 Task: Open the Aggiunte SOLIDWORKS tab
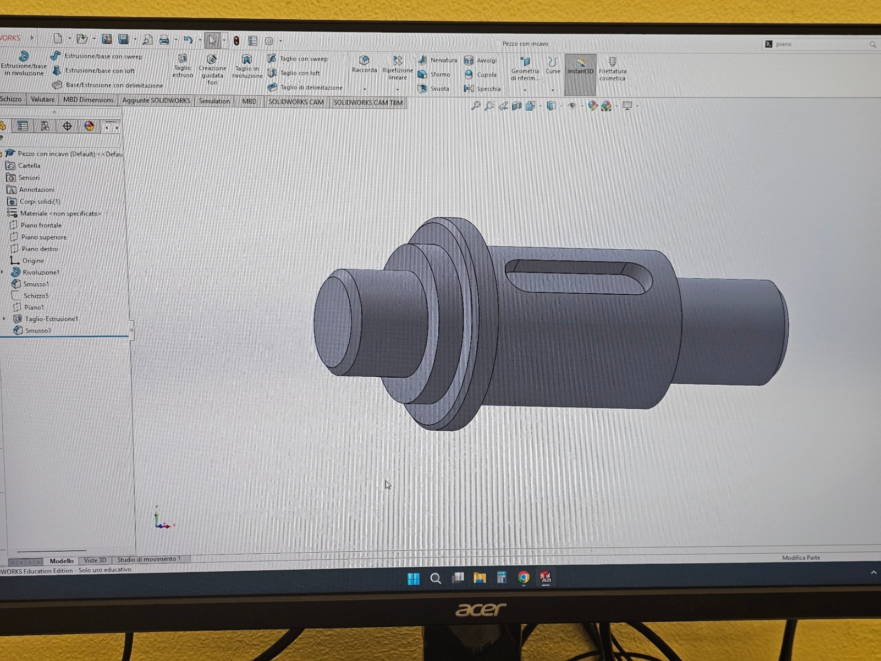(156, 101)
